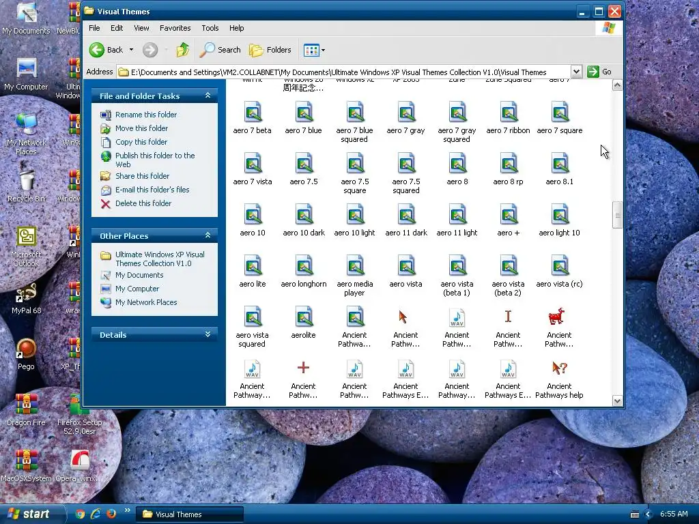Select Dragon Fire archive on desktop
The width and height of the screenshot is (699, 524).
point(27,410)
